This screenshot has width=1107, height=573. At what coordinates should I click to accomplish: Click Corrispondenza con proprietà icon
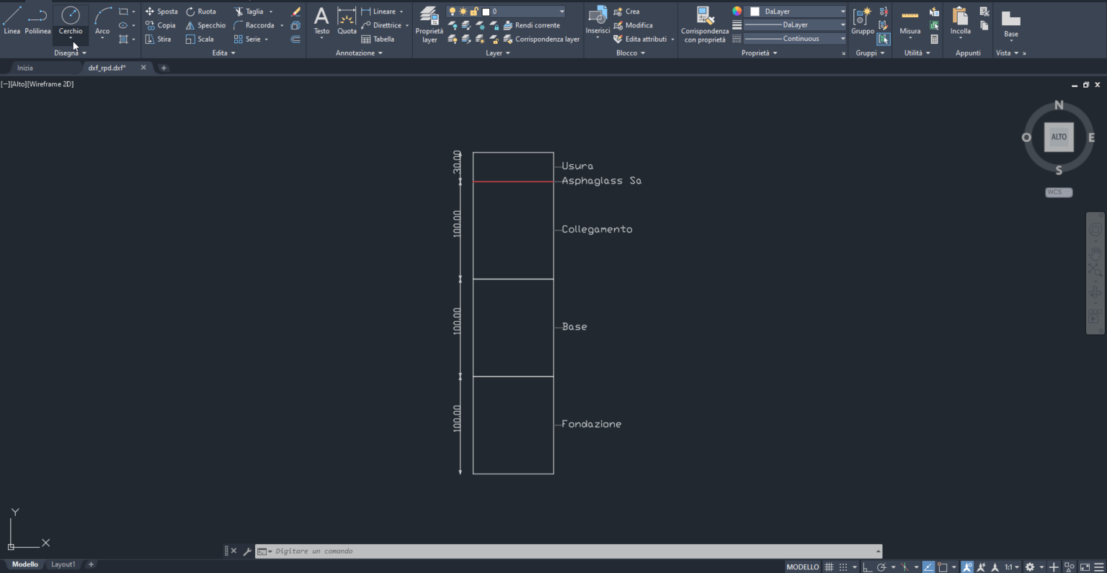[705, 24]
